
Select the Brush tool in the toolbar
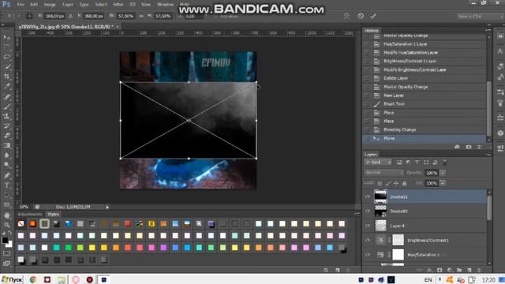7,106
